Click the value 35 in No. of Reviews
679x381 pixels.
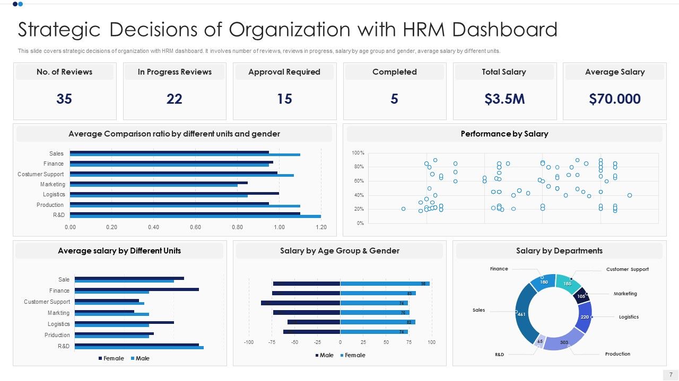64,99
